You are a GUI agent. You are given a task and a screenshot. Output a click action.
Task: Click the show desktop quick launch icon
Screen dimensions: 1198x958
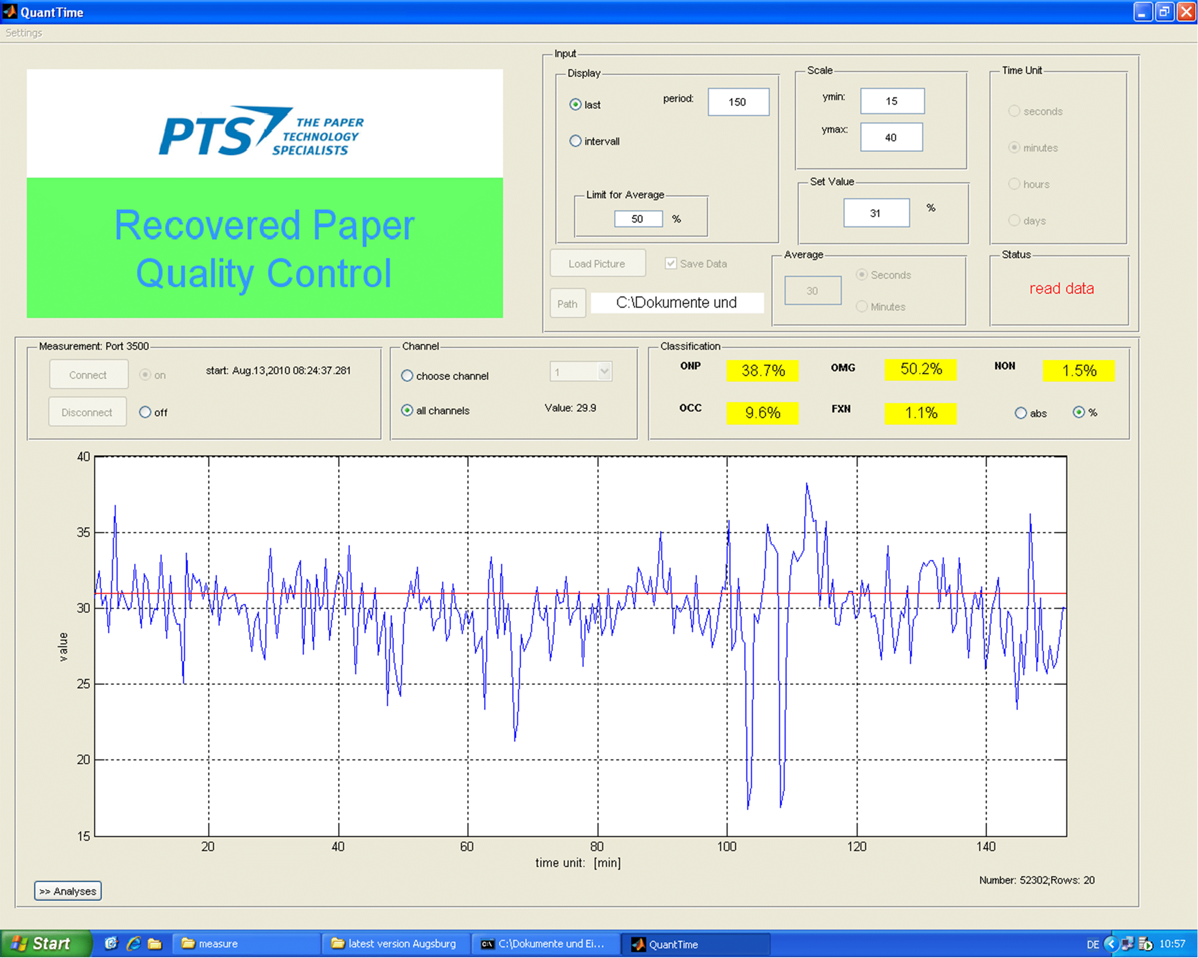pyautogui.click(x=111, y=944)
